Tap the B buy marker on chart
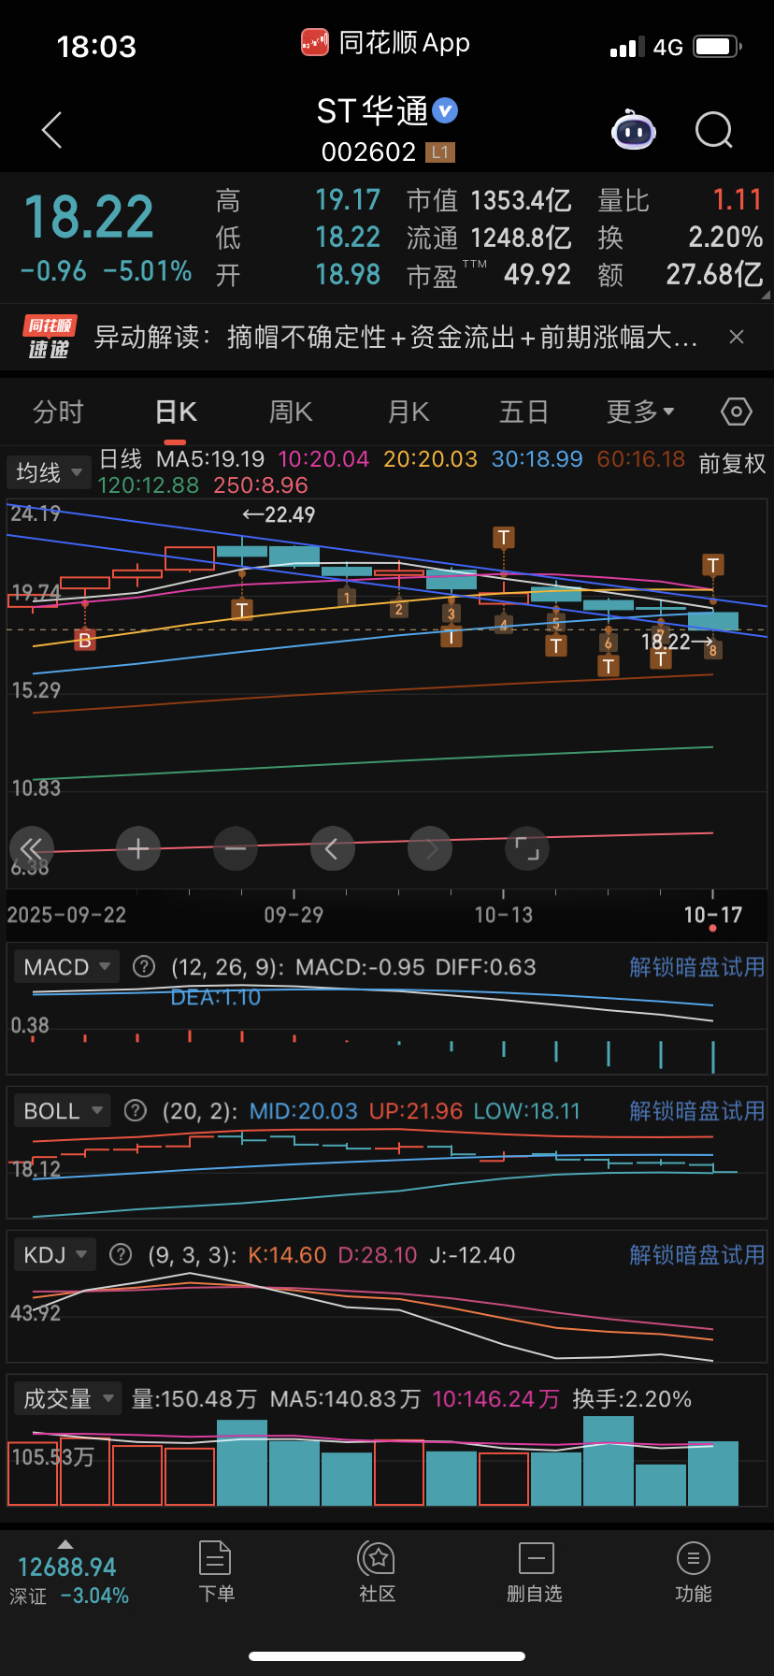Viewport: 774px width, 1676px height. pos(85,640)
